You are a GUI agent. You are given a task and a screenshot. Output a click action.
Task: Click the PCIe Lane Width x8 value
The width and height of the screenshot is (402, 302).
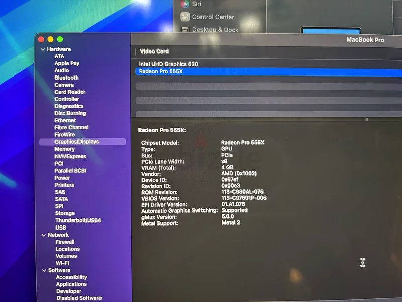click(224, 161)
